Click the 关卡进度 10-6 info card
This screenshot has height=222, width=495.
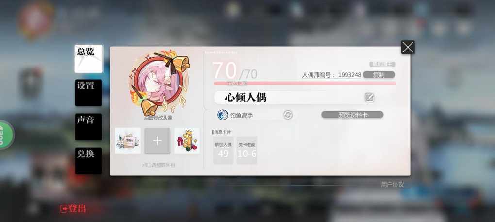tap(247, 150)
